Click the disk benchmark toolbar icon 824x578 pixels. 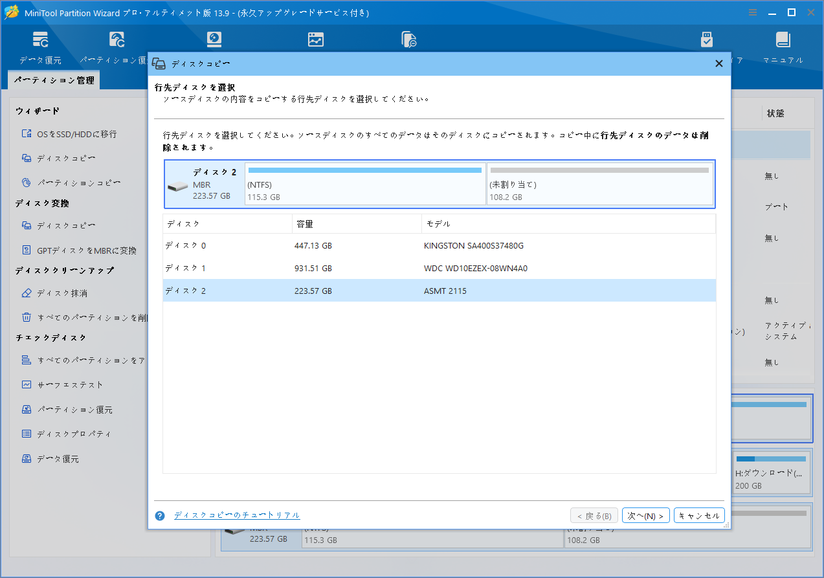214,40
